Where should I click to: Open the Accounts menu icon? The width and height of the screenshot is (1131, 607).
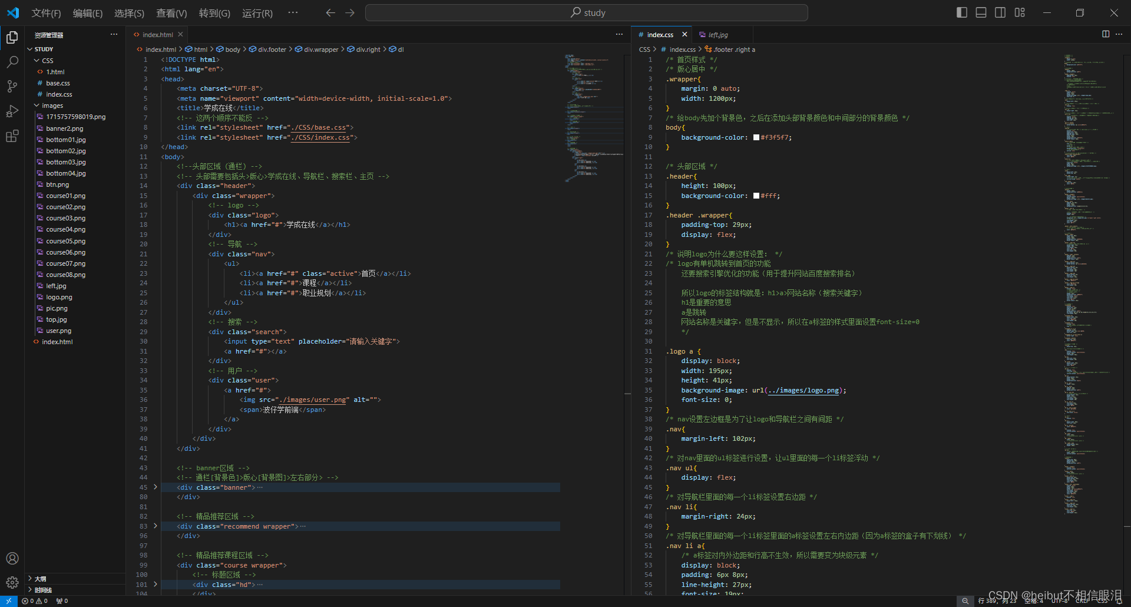pyautogui.click(x=12, y=558)
